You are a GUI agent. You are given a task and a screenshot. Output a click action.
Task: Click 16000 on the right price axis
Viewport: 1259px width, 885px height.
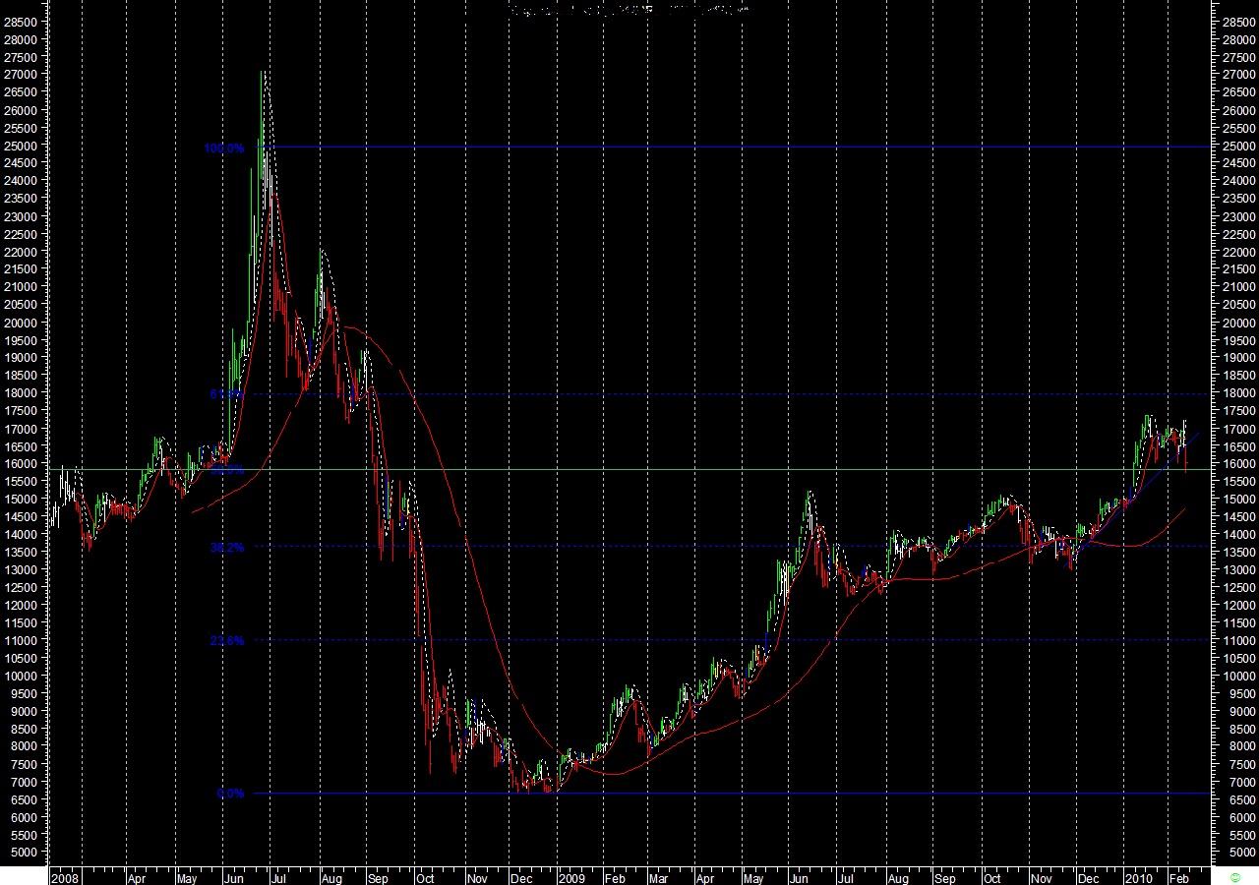[x=1238, y=464]
